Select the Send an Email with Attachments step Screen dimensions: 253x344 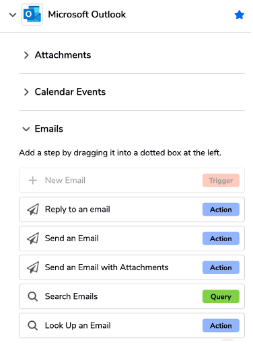(x=132, y=267)
